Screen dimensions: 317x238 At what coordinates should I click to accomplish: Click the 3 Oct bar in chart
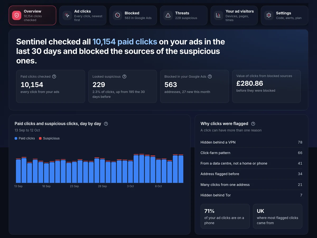[x=130, y=171]
